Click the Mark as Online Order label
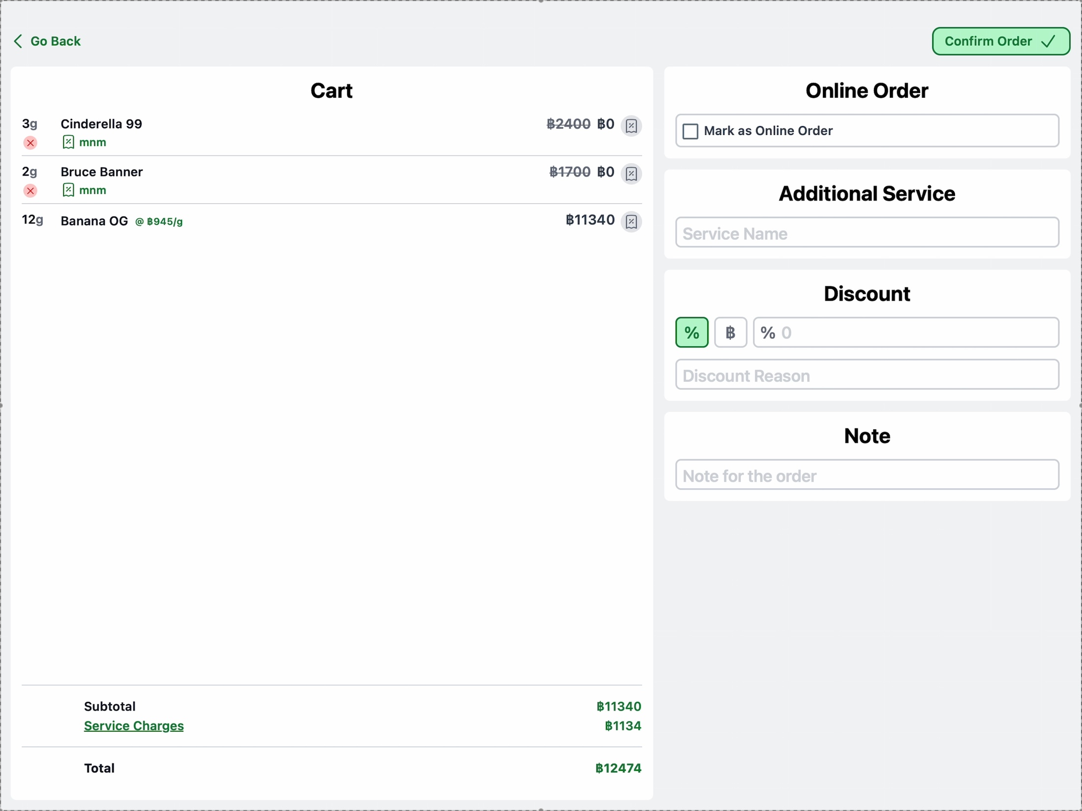This screenshot has height=811, width=1082. pos(768,131)
